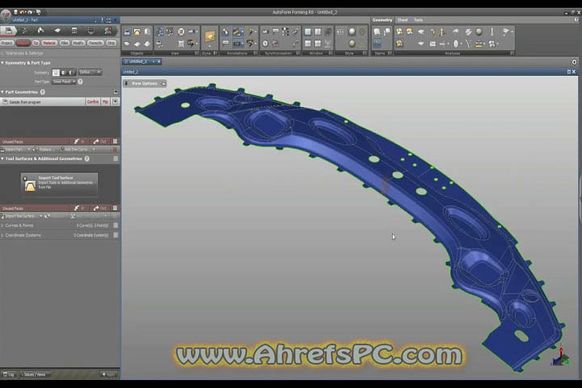Click the first icon in Items group
This screenshot has height=388, width=582.
pyautogui.click(x=377, y=32)
